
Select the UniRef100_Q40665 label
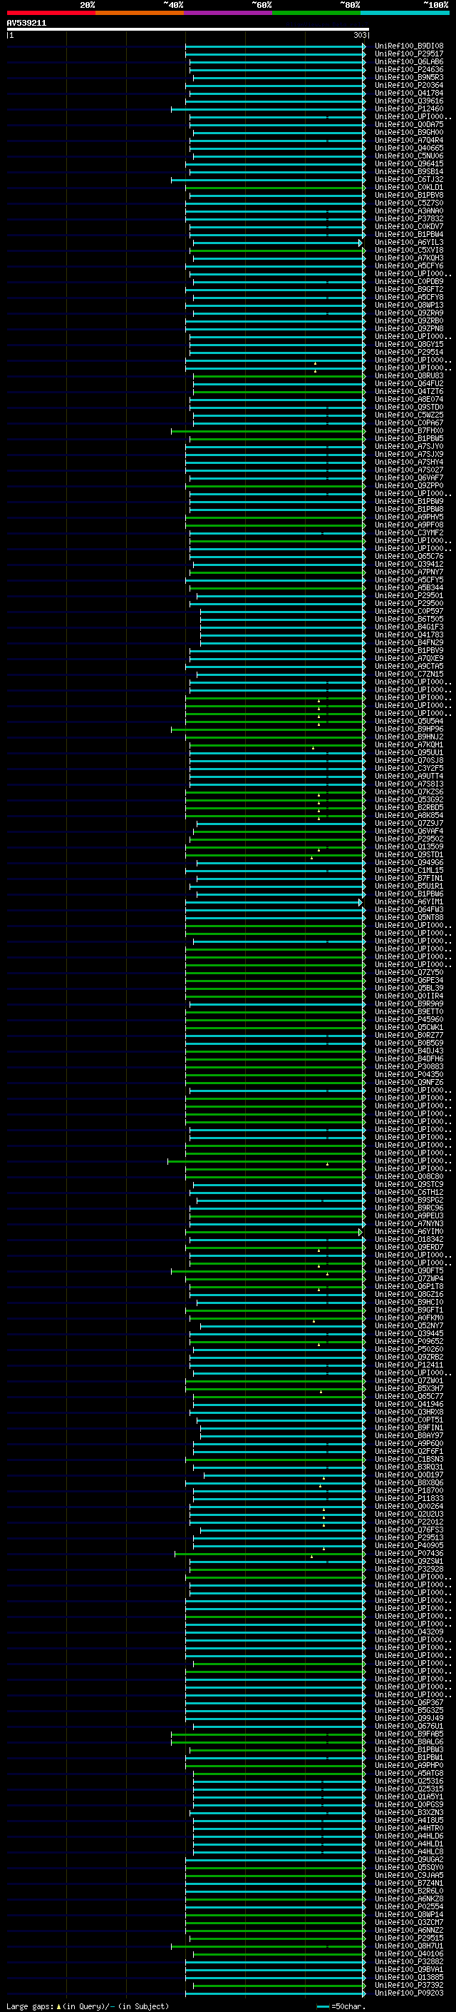[x=409, y=148]
